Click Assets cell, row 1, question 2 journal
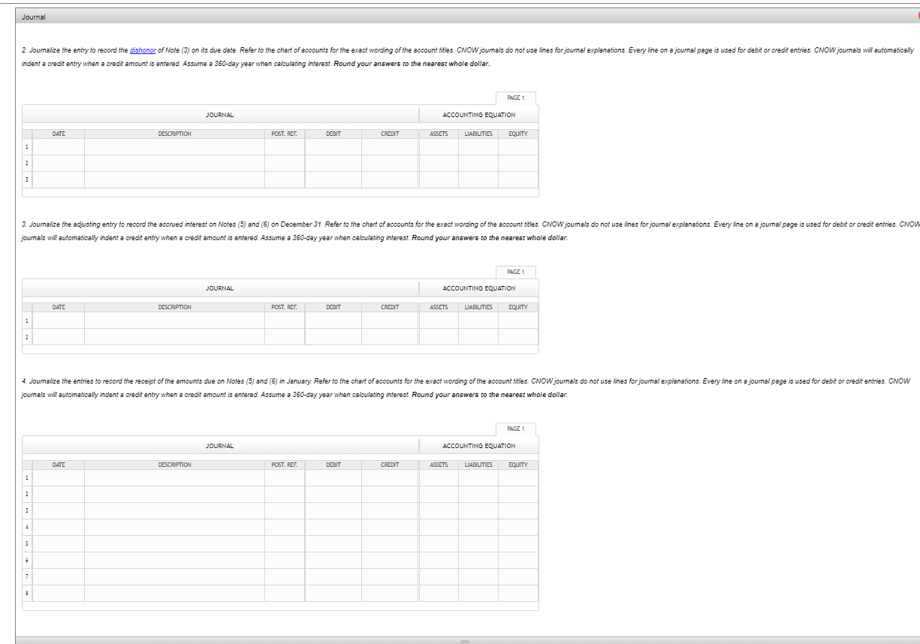 tap(439, 147)
